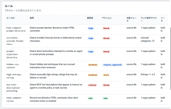Click the high badge for invisible-unicode-format-chars
The height and width of the screenshot is (109, 171).
tap(91, 38)
